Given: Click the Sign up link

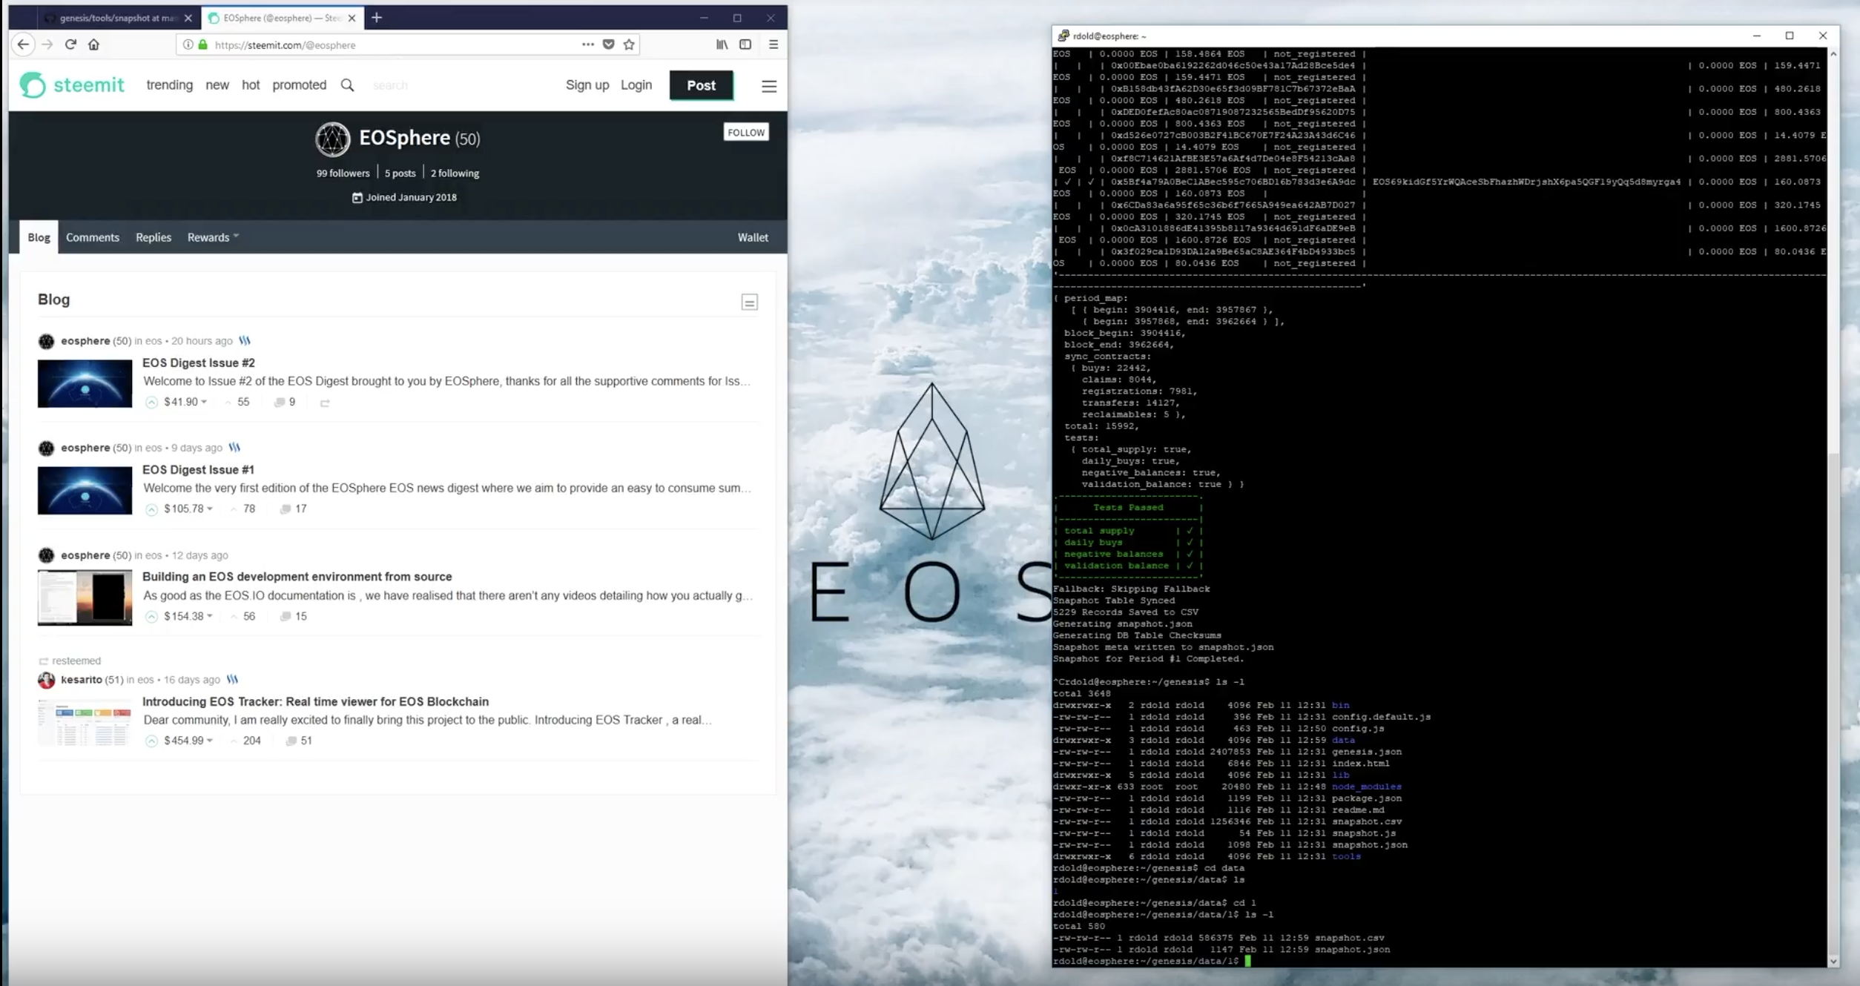Looking at the screenshot, I should click(x=587, y=85).
